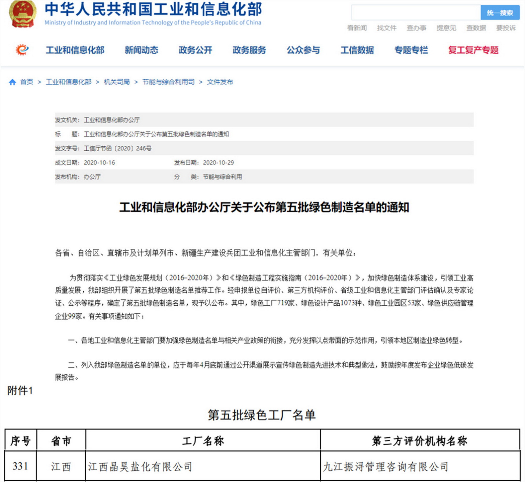This screenshot has height=482, width=525.
Task: Open 工业和信息化部 breadcrumb link
Action: click(69, 82)
